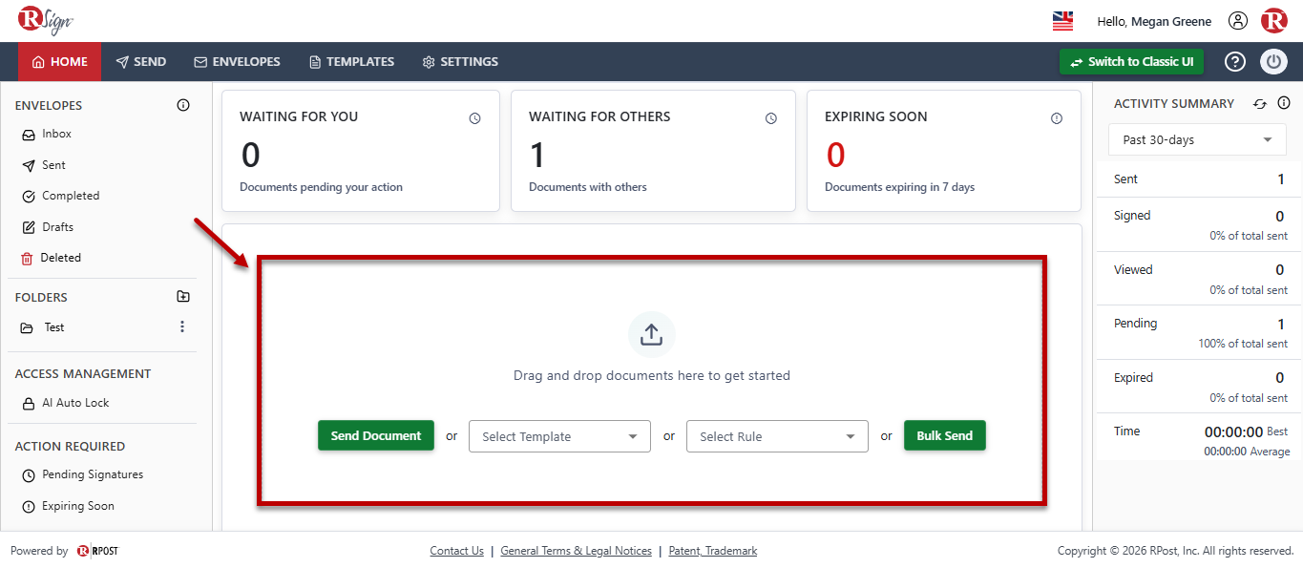Open the HOME tab
The height and width of the screenshot is (568, 1303).
(x=60, y=62)
